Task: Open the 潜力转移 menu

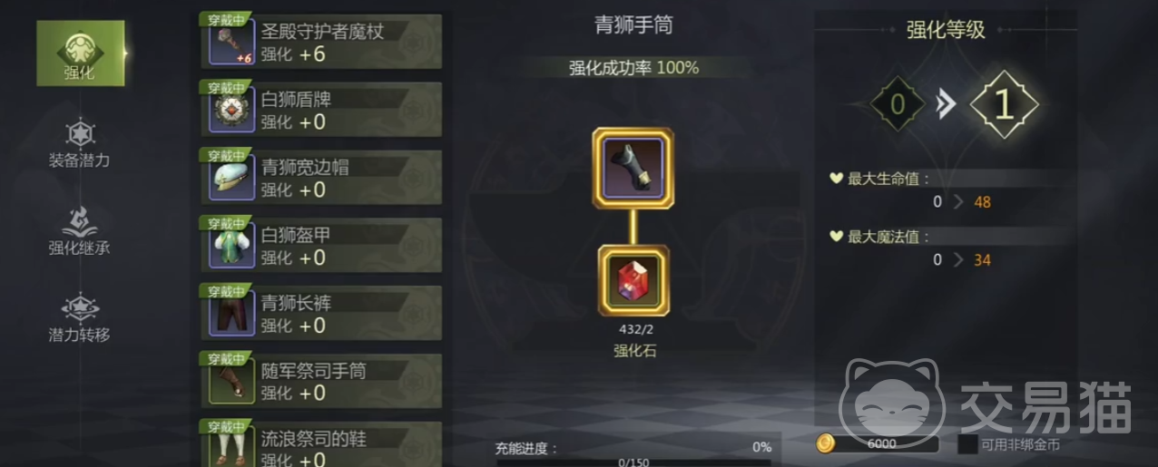Action: pyautogui.click(x=80, y=318)
